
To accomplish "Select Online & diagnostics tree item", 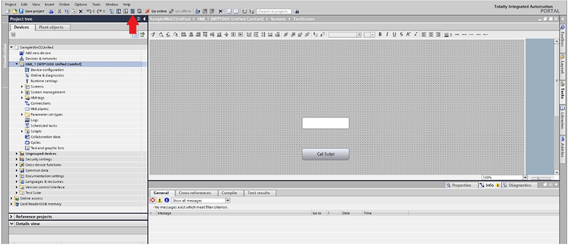I will (x=47, y=75).
